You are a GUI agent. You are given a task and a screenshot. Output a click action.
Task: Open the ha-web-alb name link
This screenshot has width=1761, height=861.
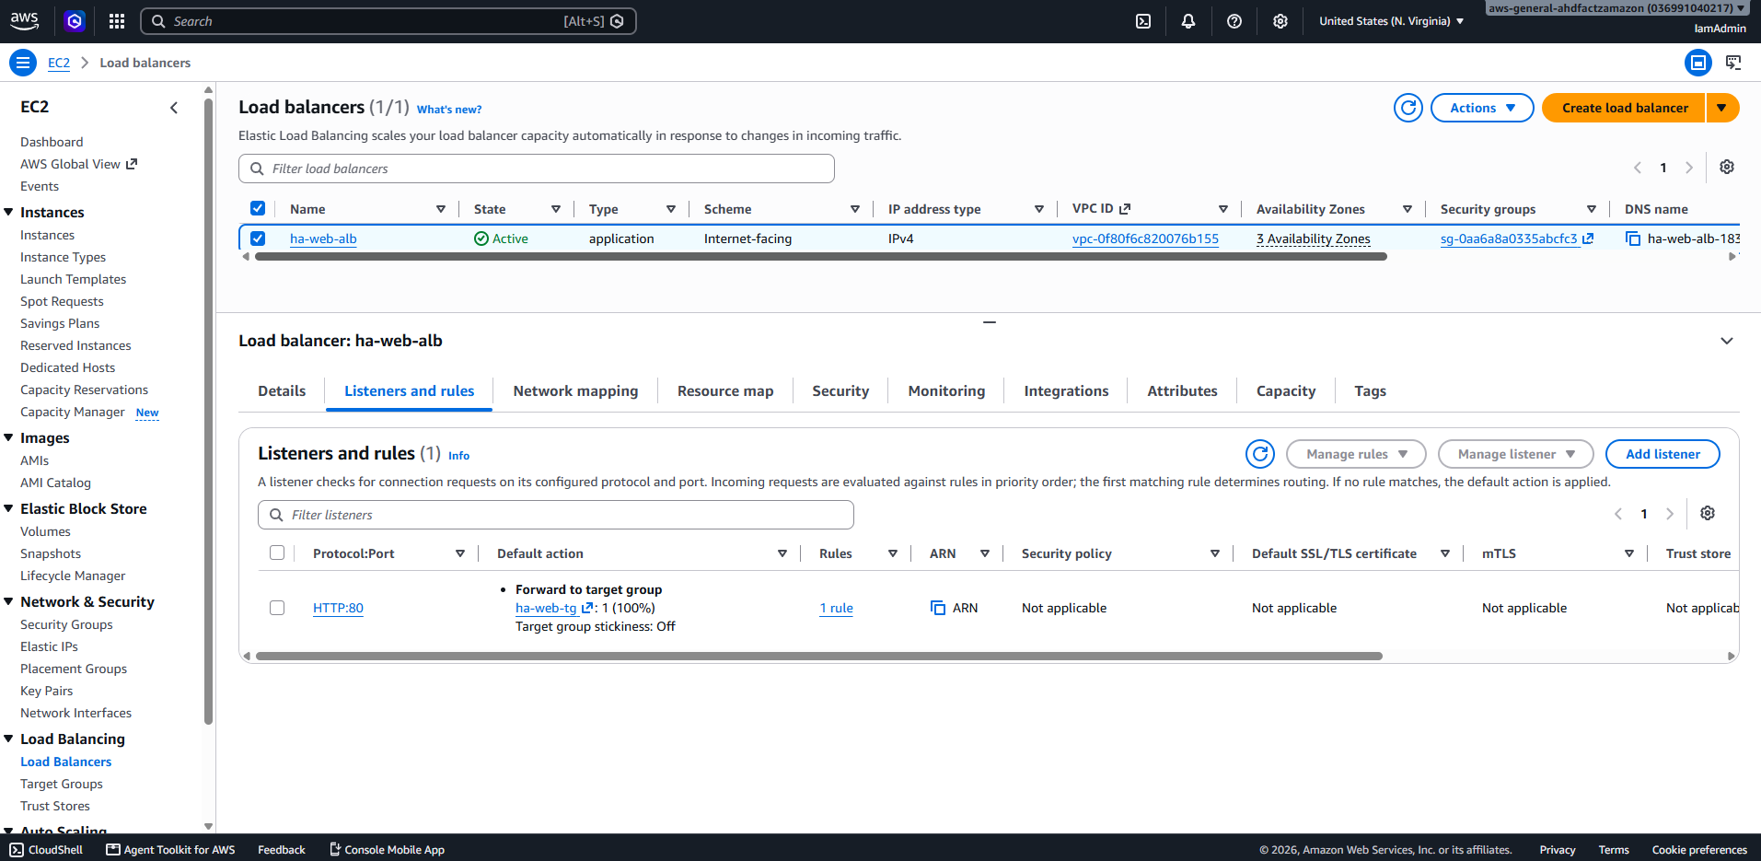point(323,239)
